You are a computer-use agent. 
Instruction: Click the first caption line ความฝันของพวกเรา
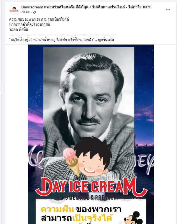(39, 19)
